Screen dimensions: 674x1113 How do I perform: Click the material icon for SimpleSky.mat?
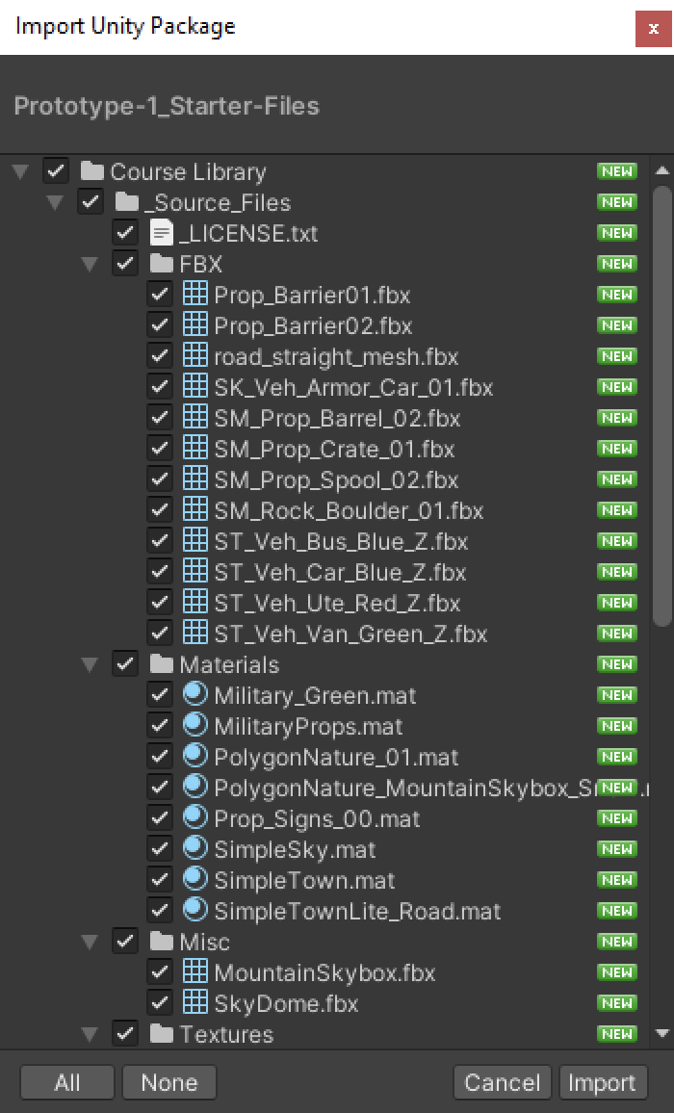click(x=195, y=849)
